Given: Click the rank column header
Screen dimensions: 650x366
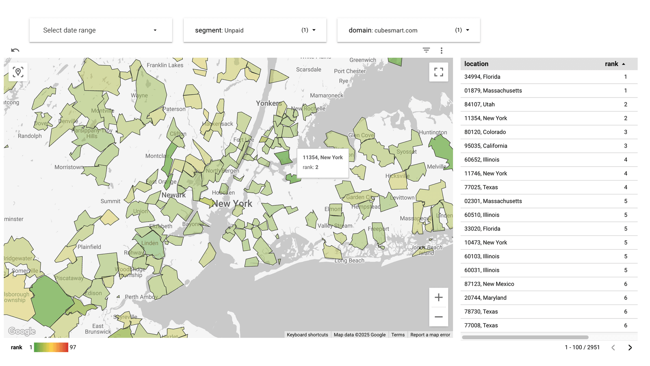Looking at the screenshot, I should (611, 64).
